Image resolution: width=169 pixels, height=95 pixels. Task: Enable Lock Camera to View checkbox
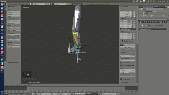(121, 65)
